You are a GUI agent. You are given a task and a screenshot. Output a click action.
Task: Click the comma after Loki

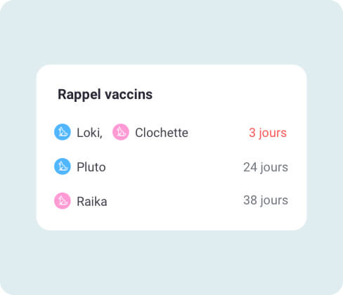pos(101,137)
